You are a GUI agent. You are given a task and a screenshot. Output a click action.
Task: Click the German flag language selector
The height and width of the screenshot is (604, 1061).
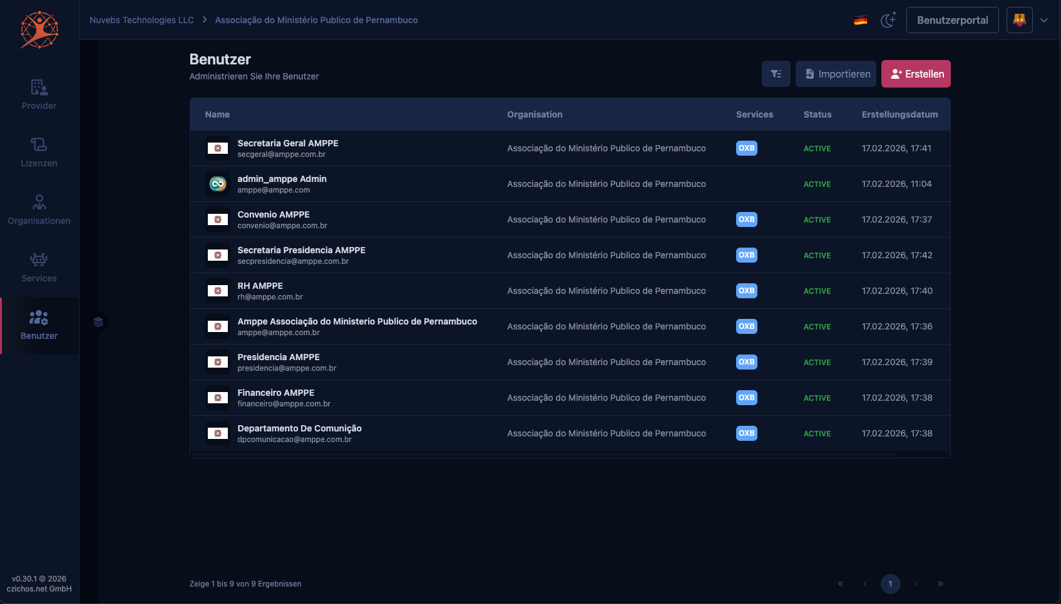[861, 20]
